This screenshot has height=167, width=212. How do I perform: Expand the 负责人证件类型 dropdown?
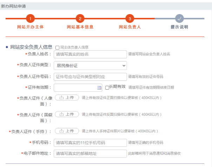pyautogui.click(x=90, y=65)
